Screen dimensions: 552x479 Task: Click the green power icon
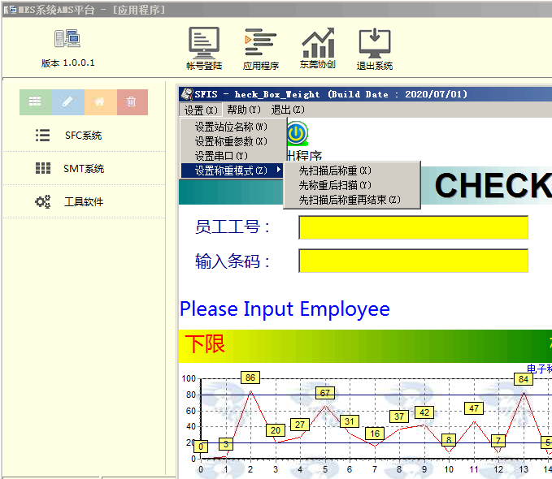coord(297,133)
